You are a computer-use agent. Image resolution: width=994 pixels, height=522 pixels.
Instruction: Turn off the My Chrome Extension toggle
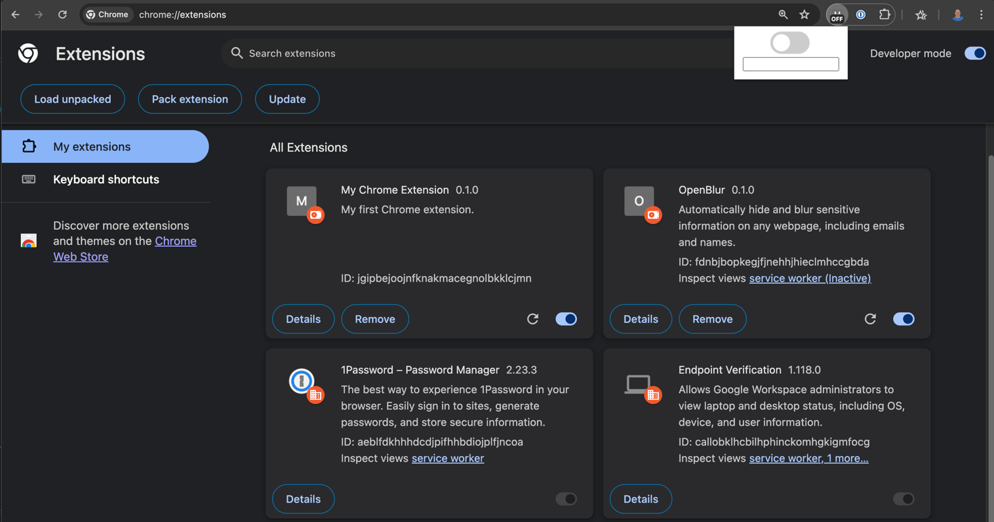[x=566, y=319]
